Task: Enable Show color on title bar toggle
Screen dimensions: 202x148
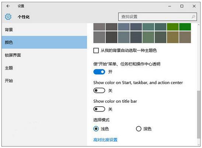Action: (x=99, y=109)
